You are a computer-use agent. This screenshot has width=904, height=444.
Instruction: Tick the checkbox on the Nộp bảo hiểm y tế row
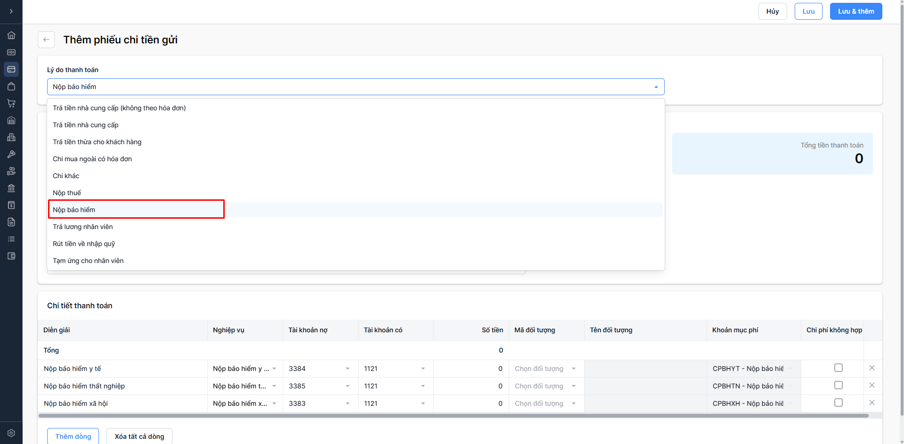[839, 368]
